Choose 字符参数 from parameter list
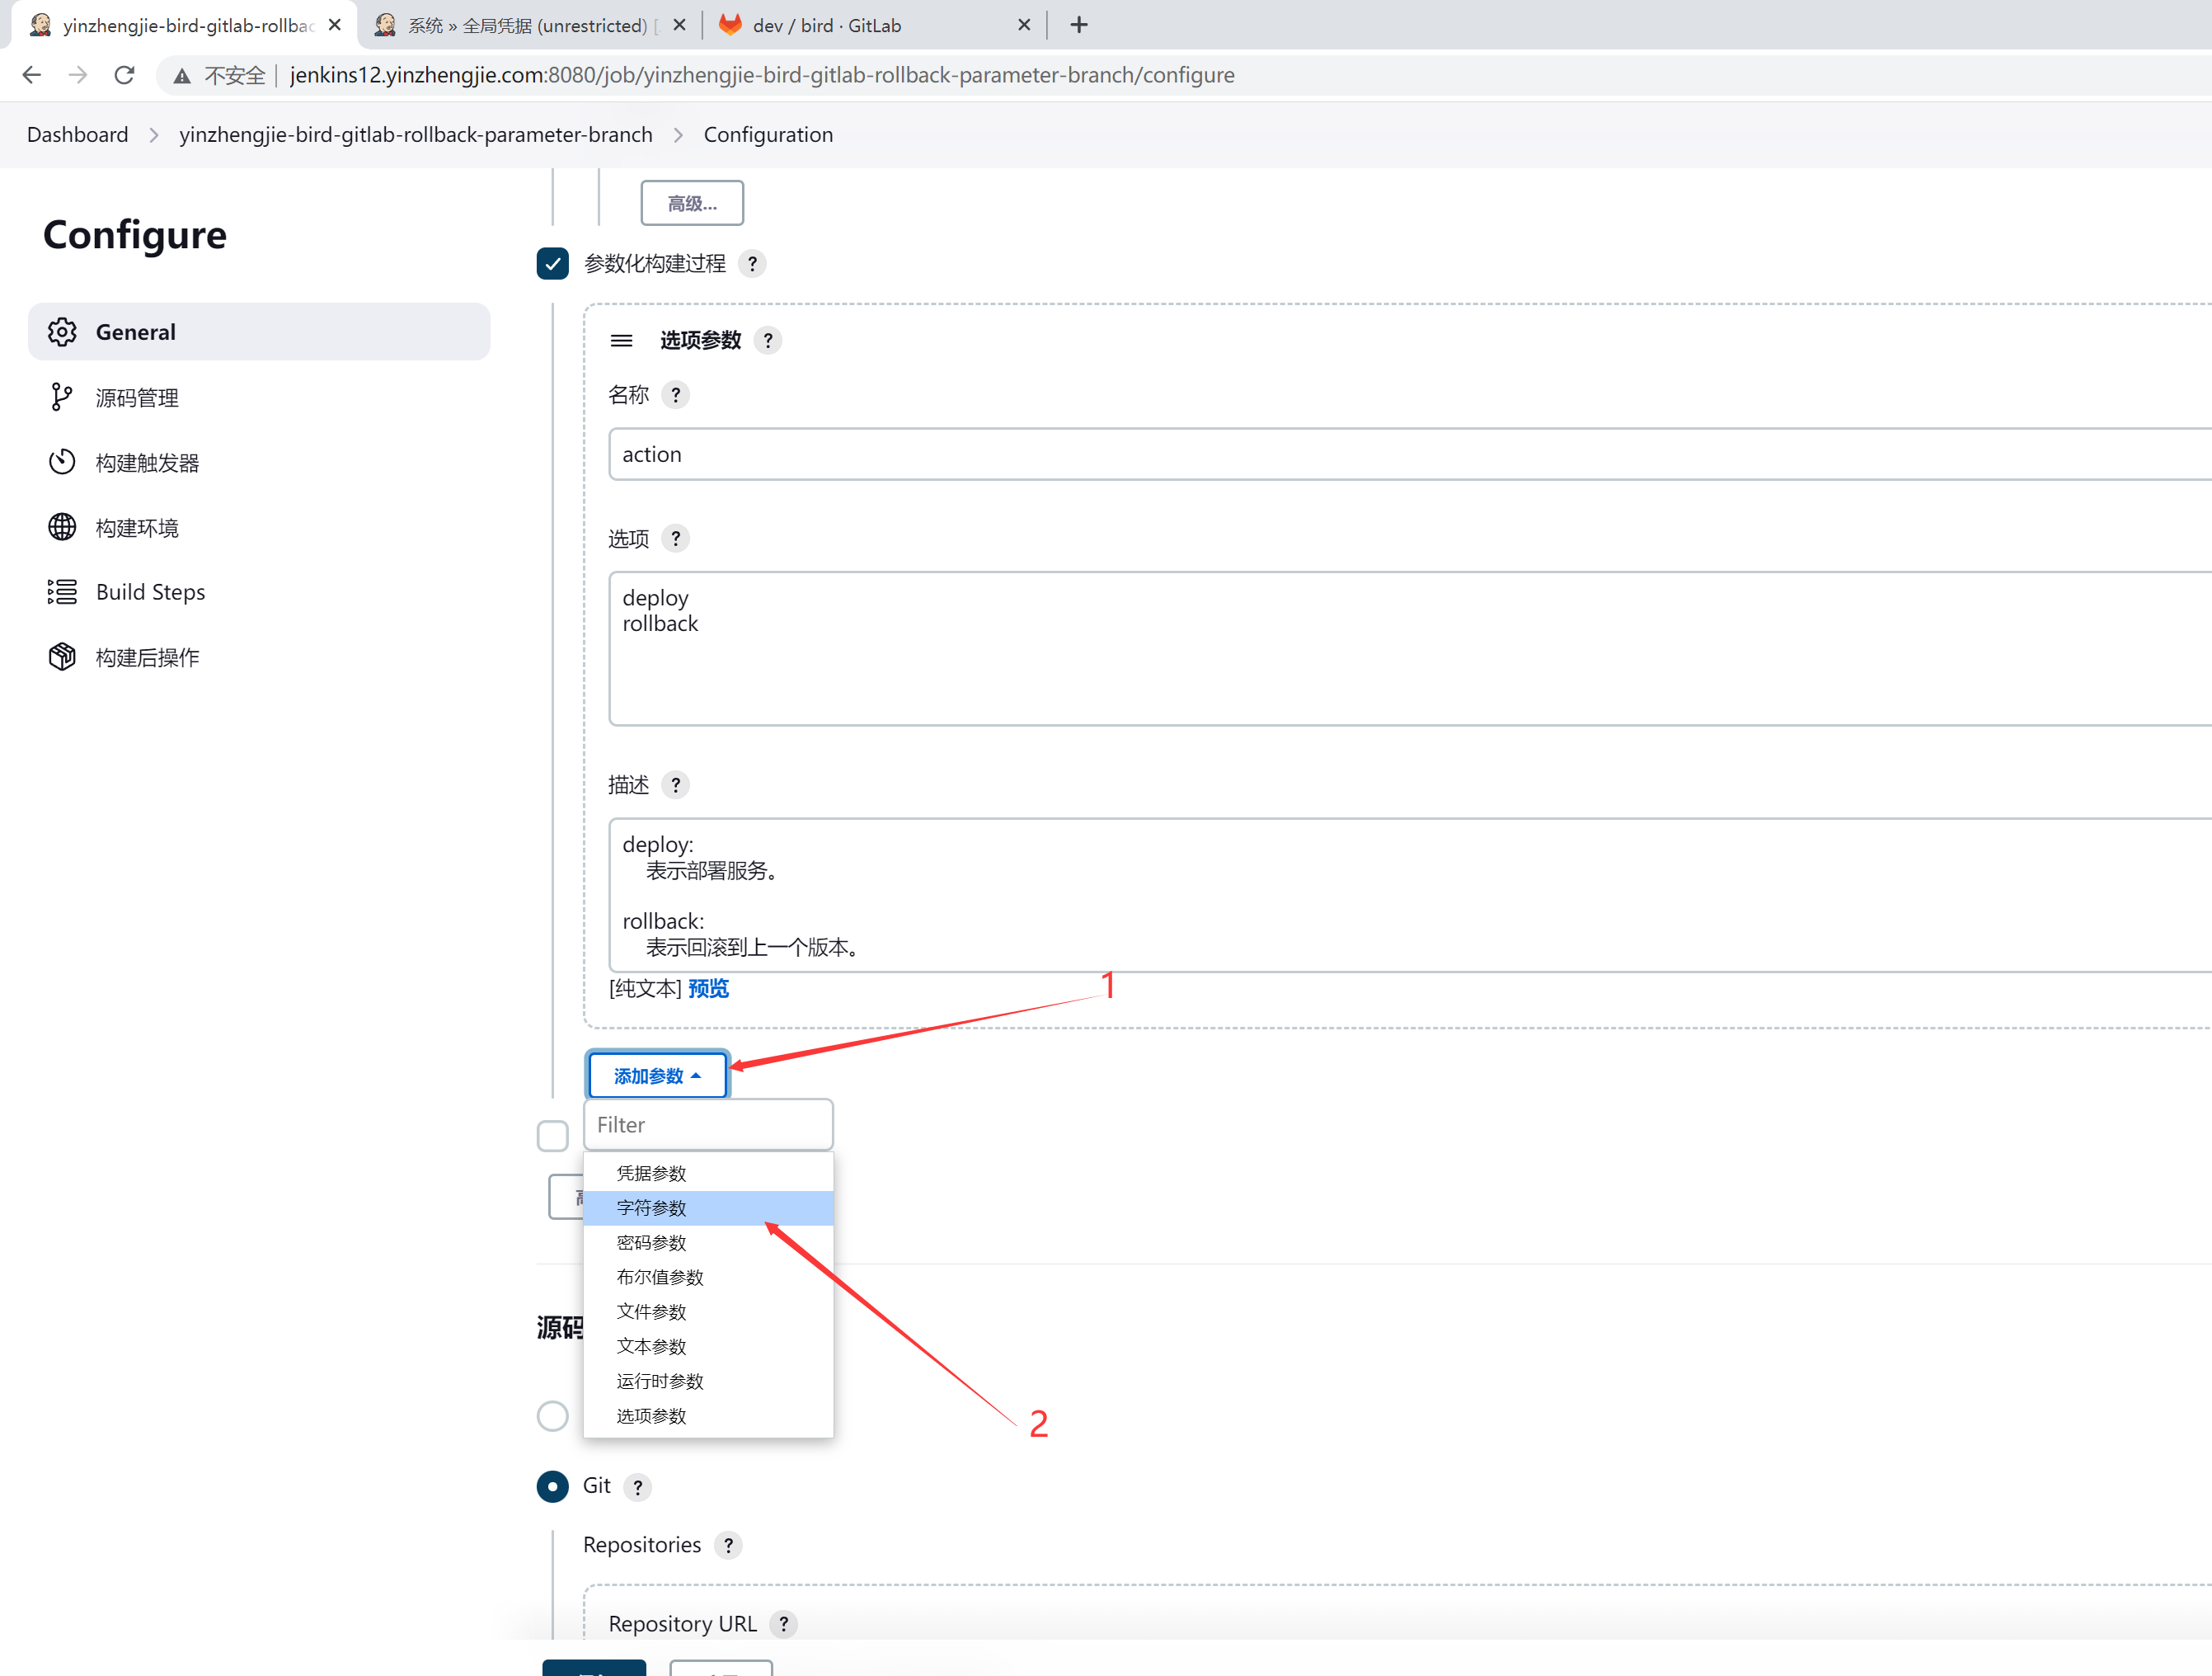 tap(651, 1208)
